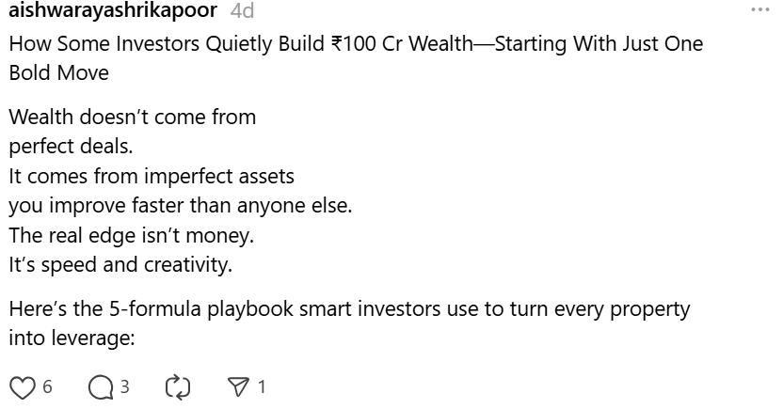
Task: Click the line 'It's speed and creativity.'
Action: pyautogui.click(x=120, y=265)
